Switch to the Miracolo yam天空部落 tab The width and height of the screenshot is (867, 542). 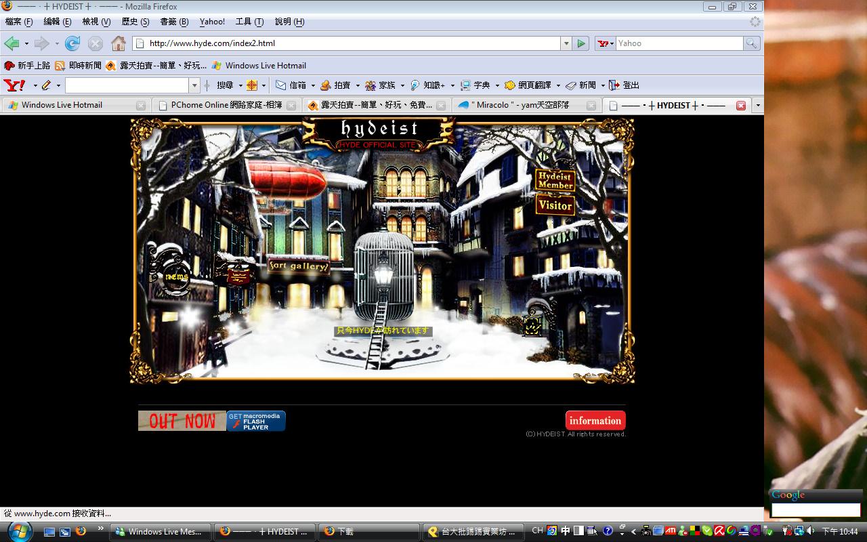[527, 105]
